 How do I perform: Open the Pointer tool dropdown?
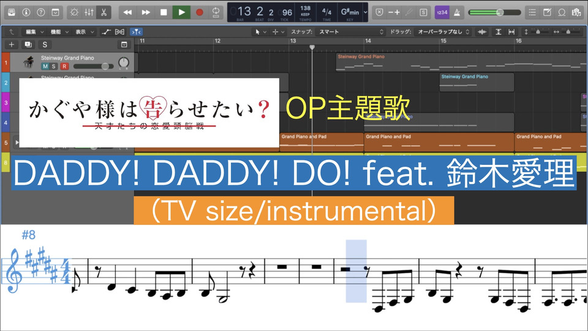point(261,32)
